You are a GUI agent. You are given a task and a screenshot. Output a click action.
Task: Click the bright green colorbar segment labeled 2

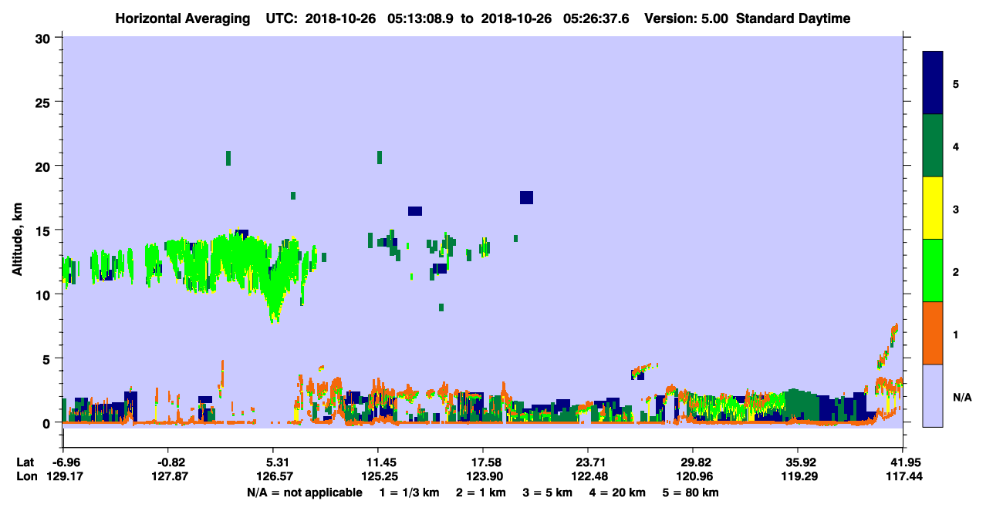tap(933, 270)
